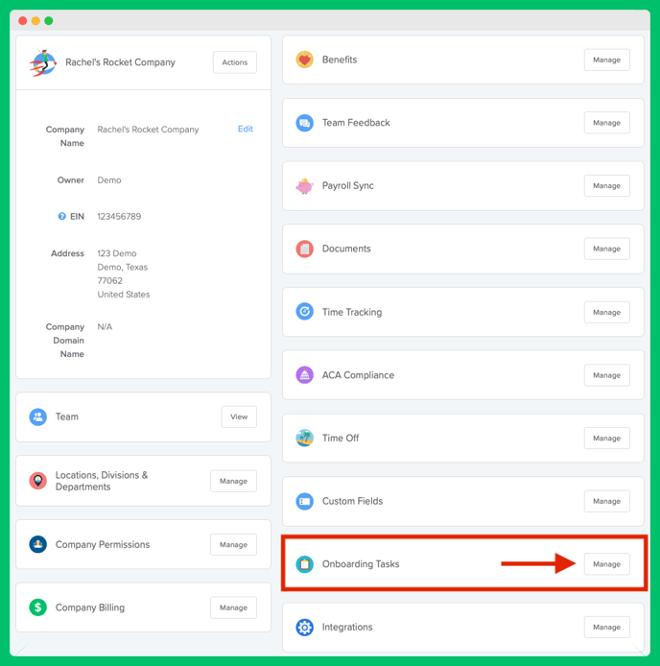
Task: Click the address line 123 Demo
Action: coord(117,253)
